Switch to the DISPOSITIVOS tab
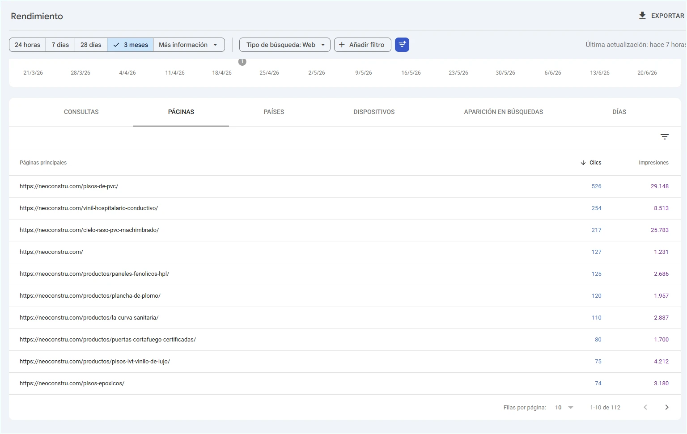The width and height of the screenshot is (687, 434). click(374, 112)
